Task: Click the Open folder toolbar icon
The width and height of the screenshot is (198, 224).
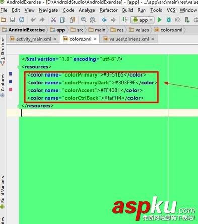Action: tap(3, 20)
